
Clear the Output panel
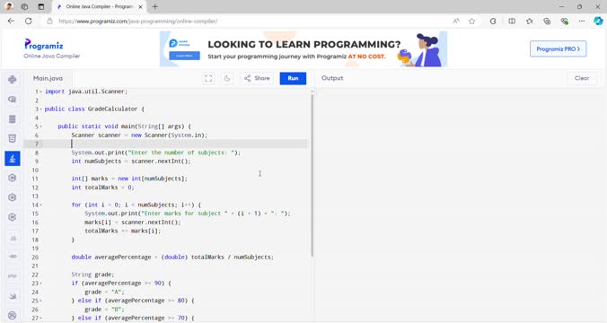(582, 78)
